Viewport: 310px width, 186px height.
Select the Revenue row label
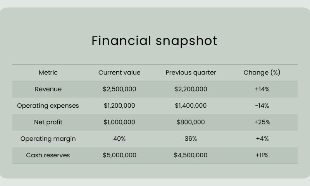pos(48,89)
